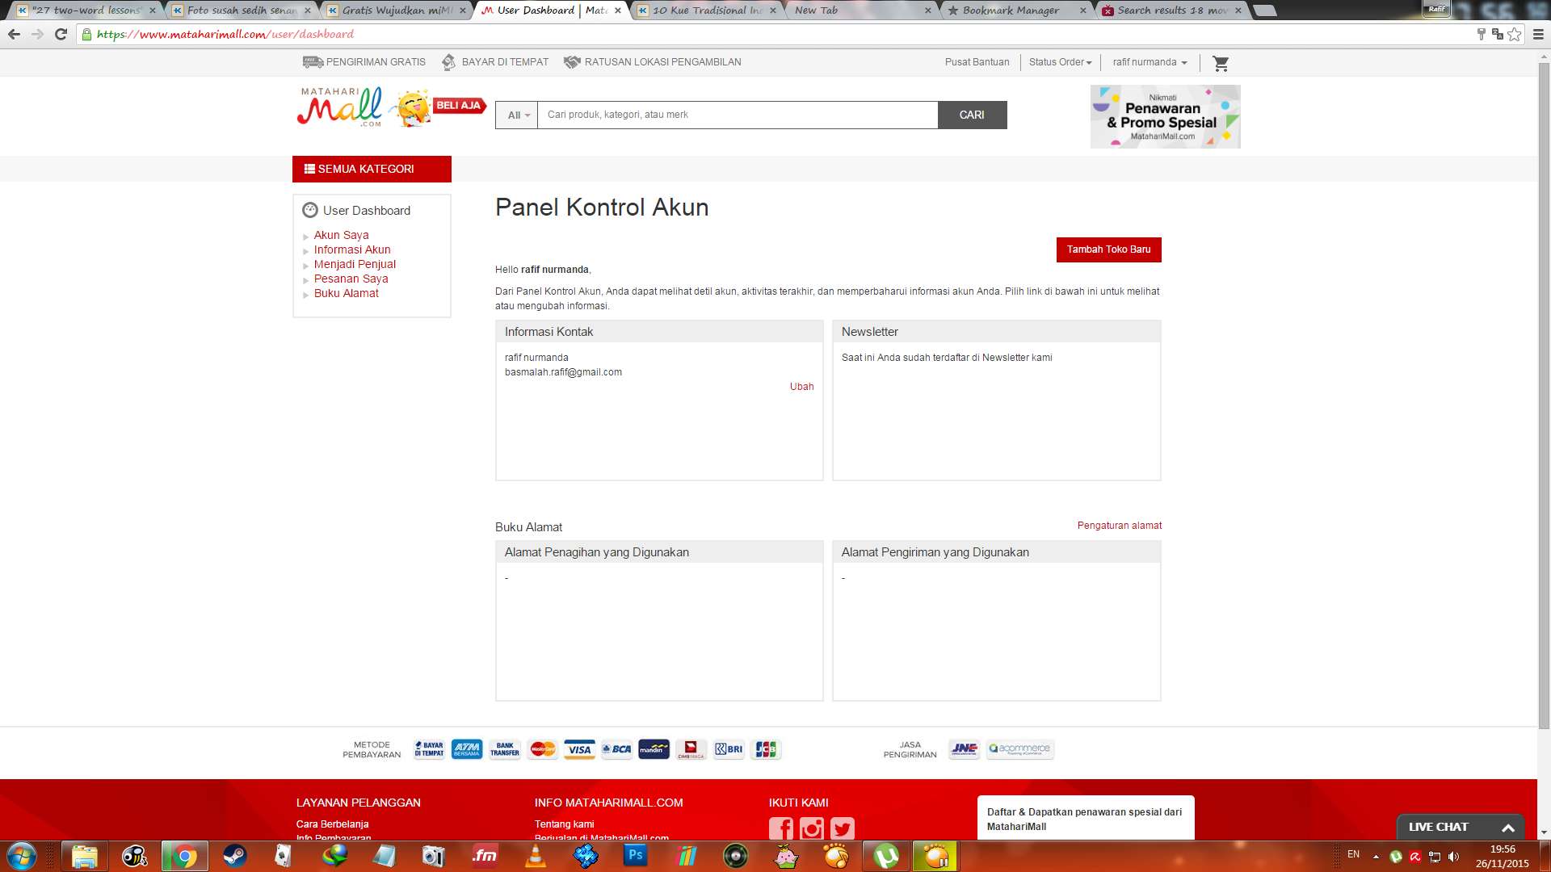
Task: Click the browser address bar URL
Action: (x=225, y=34)
